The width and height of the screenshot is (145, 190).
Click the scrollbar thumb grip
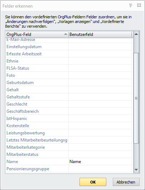136,98
